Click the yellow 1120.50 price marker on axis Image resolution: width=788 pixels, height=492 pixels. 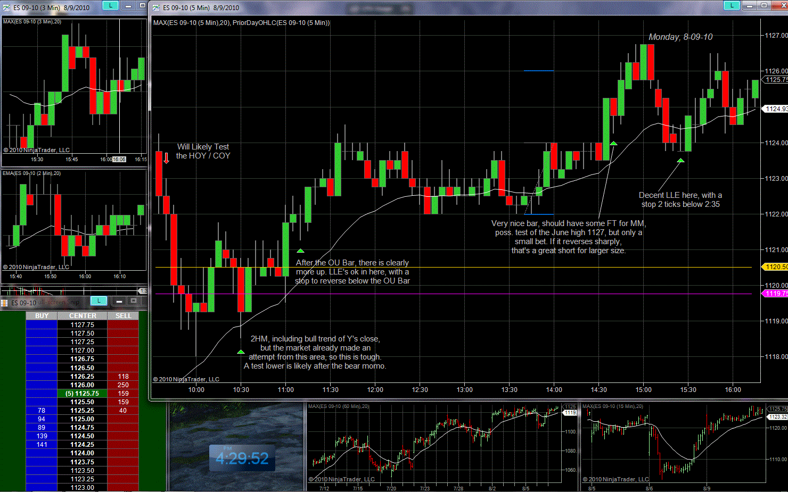775,267
